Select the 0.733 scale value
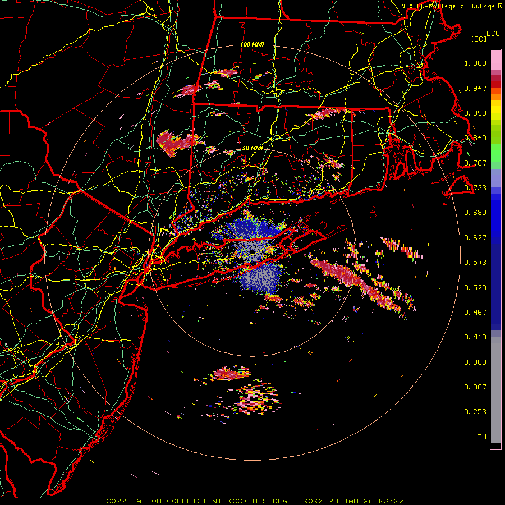Image resolution: width=505 pixels, height=505 pixels. click(475, 188)
